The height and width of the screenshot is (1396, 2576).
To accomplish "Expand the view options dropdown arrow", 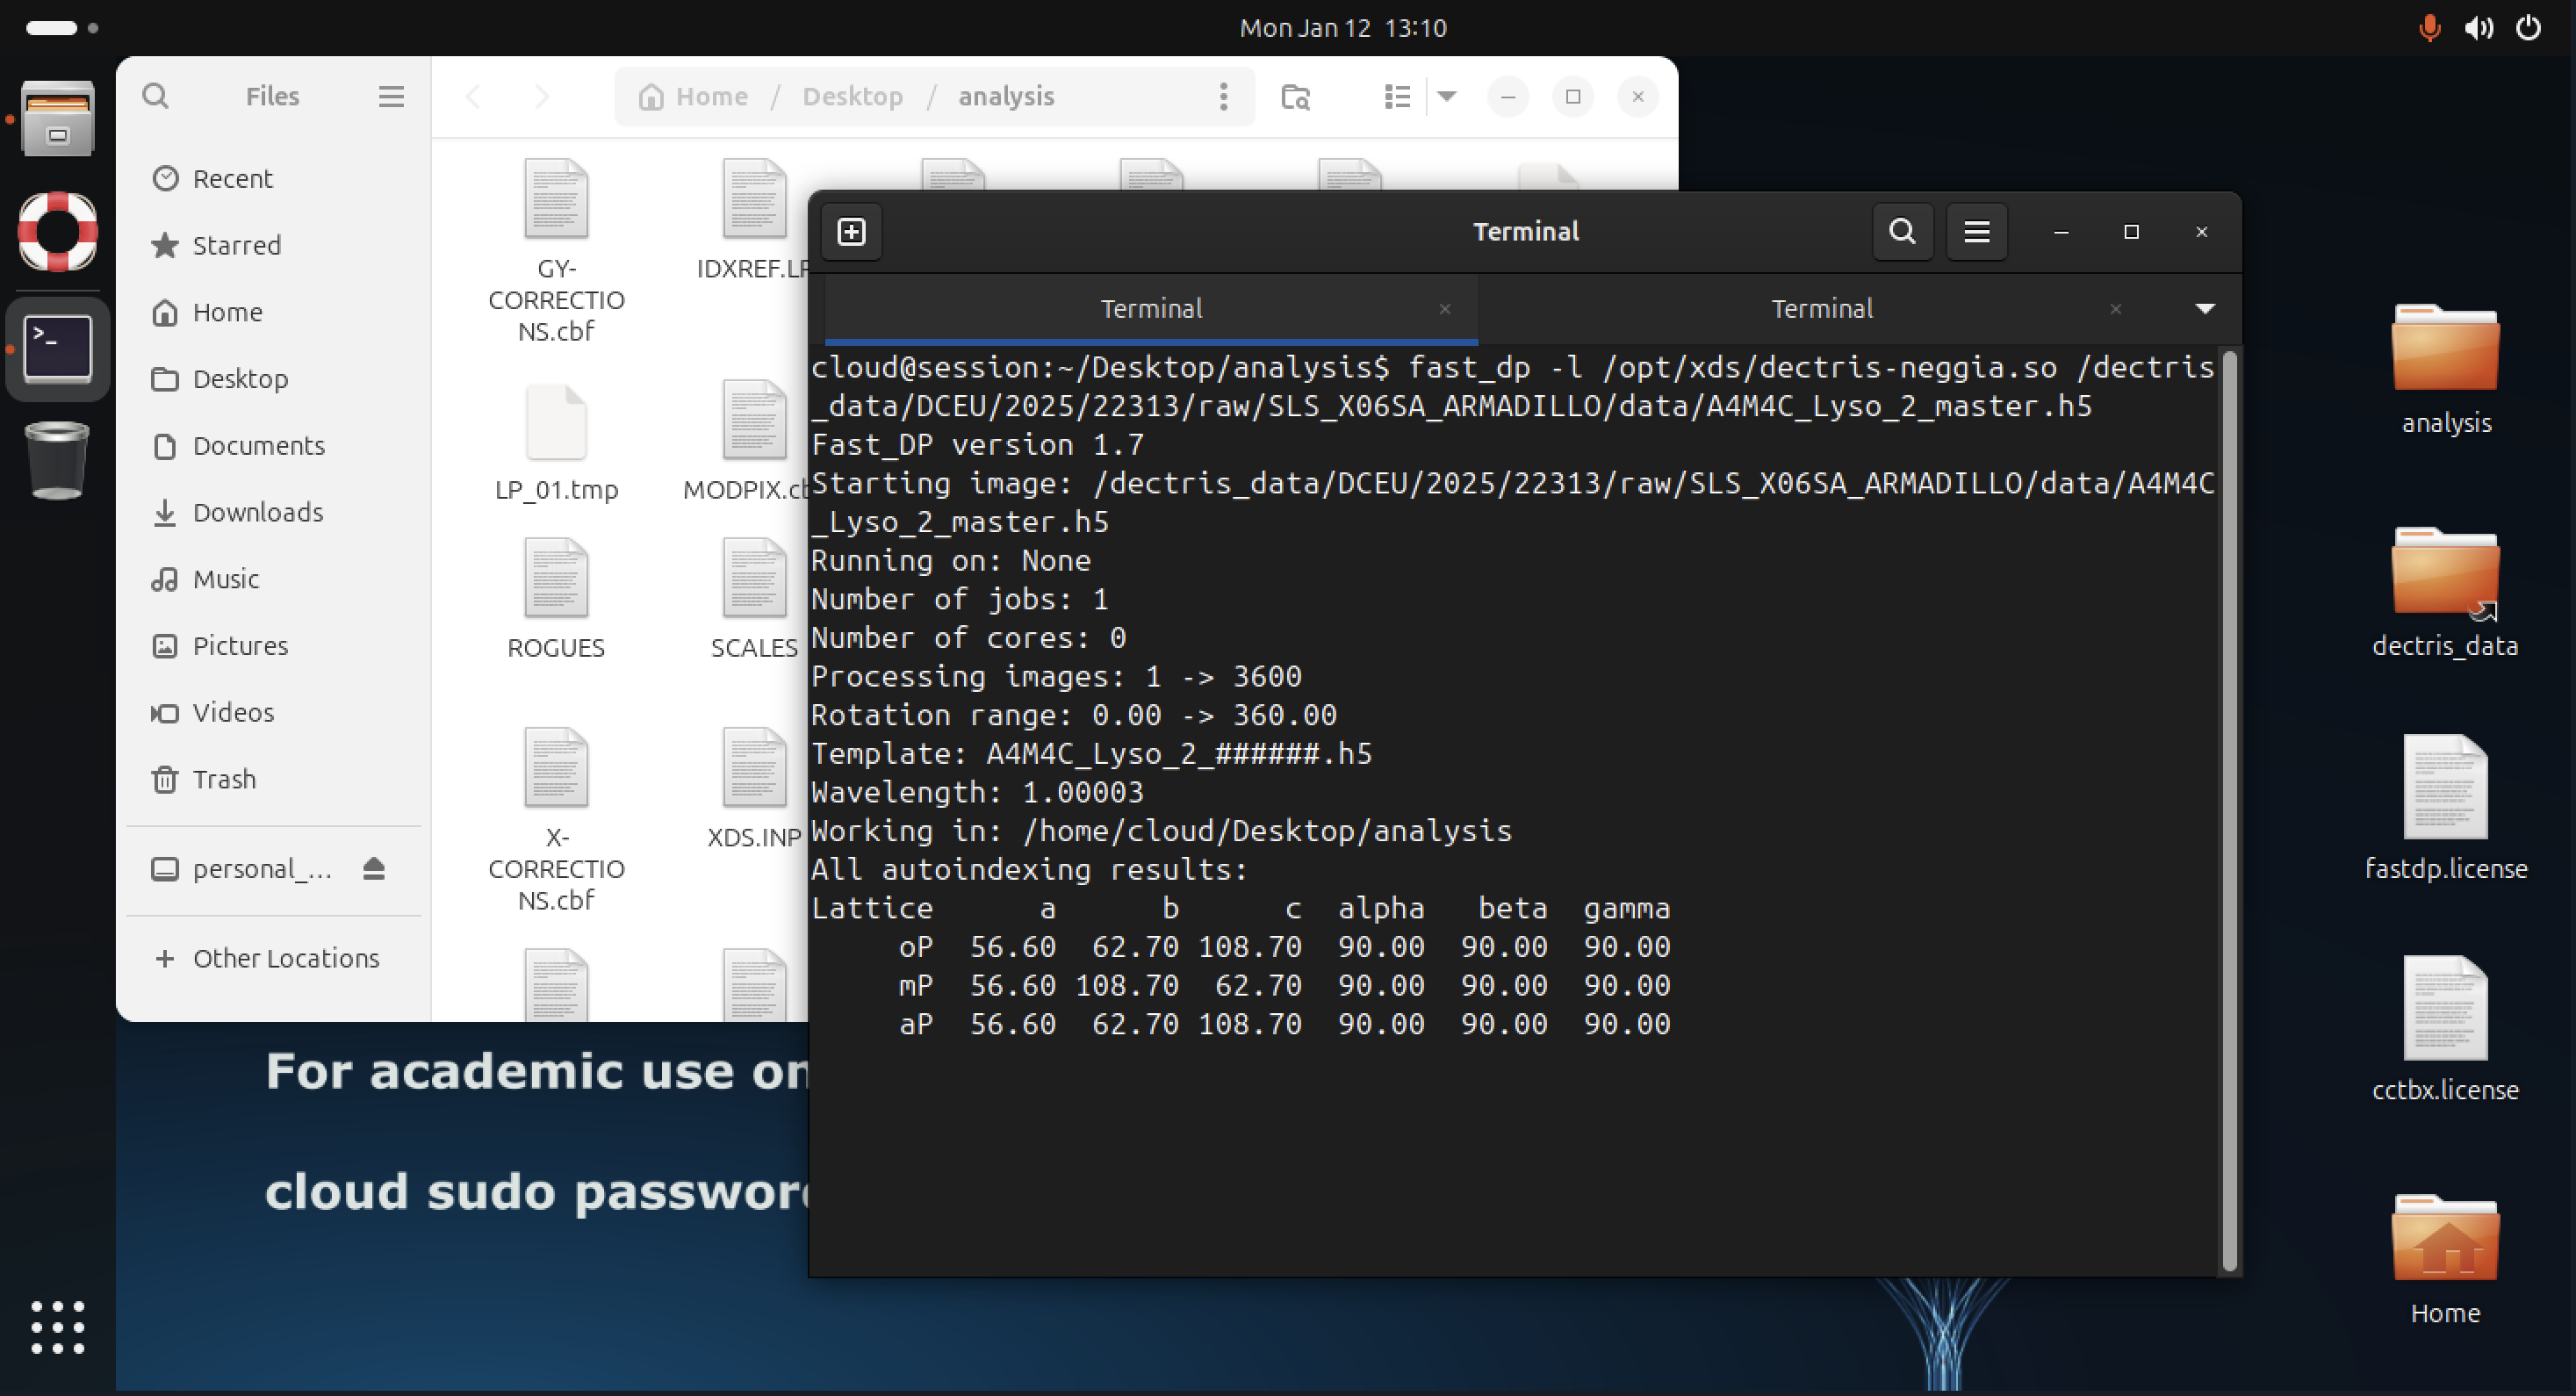I will 1447,97.
